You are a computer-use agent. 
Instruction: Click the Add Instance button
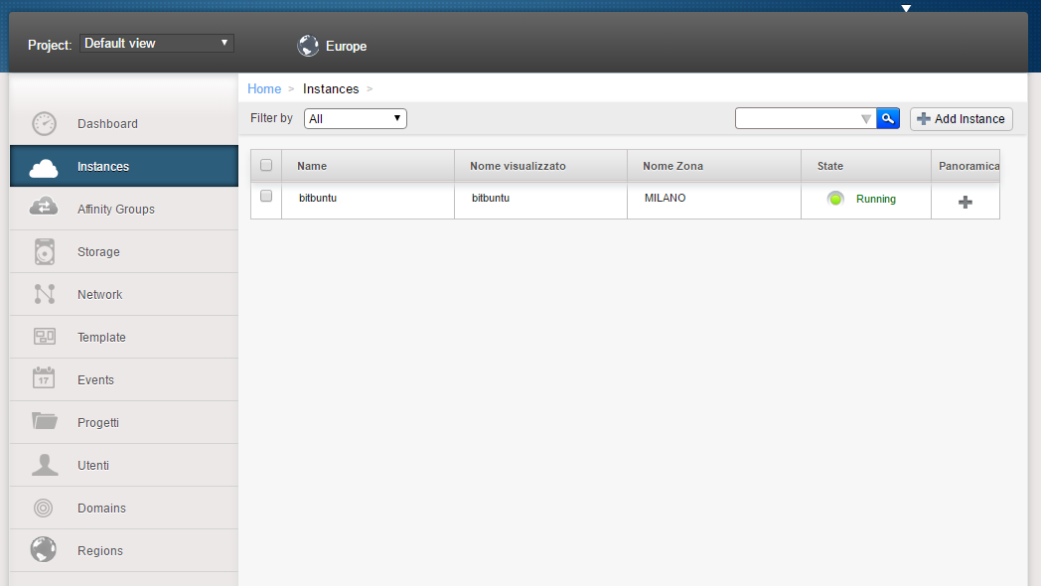pos(961,119)
